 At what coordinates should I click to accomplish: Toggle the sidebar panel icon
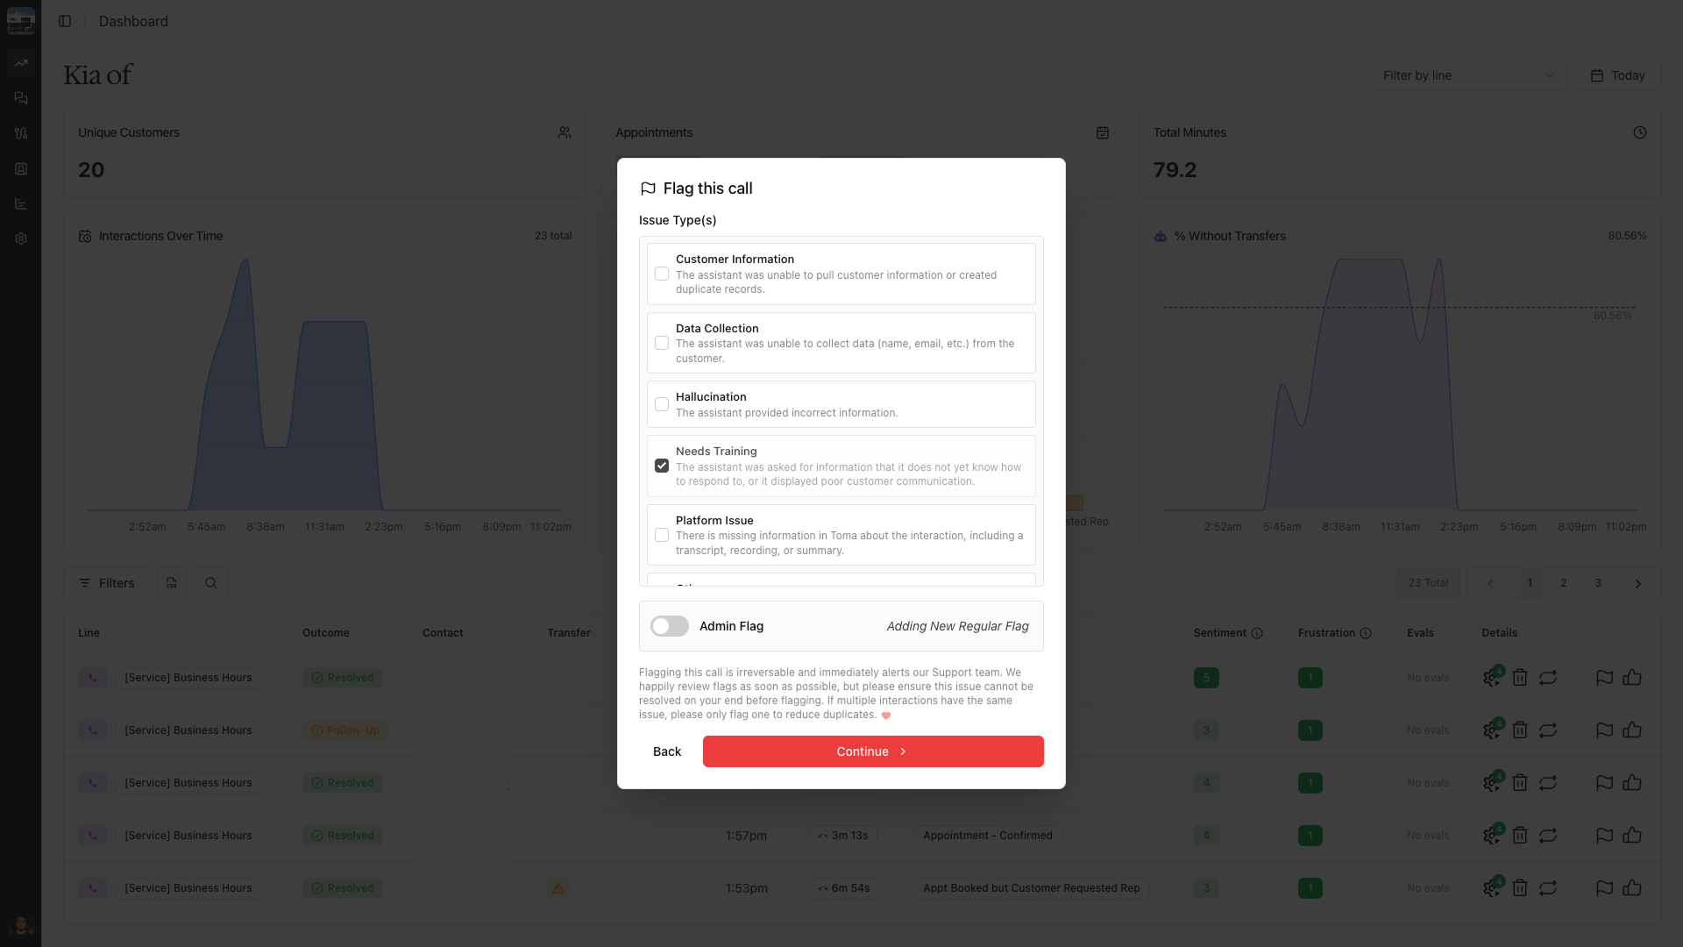pyautogui.click(x=65, y=21)
